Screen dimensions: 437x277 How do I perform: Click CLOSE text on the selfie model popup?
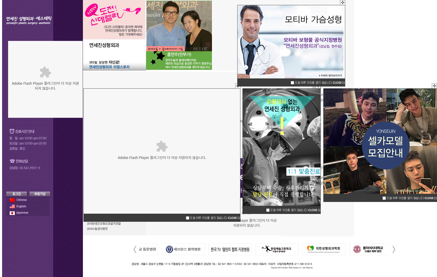tap(429, 198)
